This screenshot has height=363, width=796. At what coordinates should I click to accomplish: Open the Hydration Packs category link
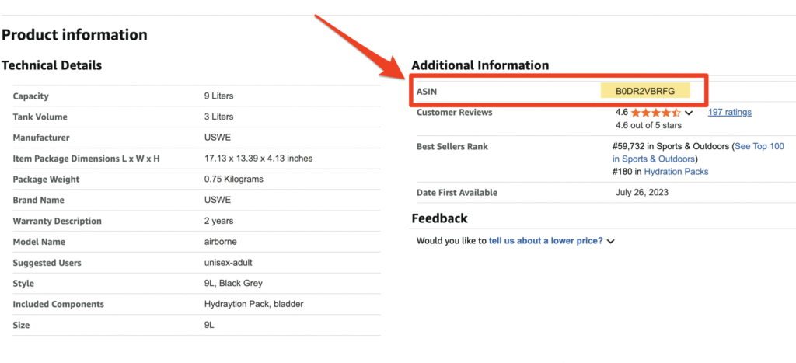(x=676, y=172)
